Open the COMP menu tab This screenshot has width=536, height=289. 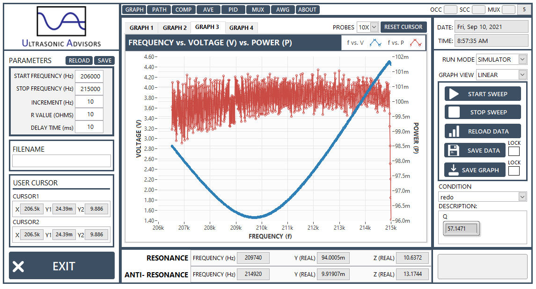184,9
